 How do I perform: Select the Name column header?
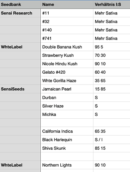[x=67, y=4]
